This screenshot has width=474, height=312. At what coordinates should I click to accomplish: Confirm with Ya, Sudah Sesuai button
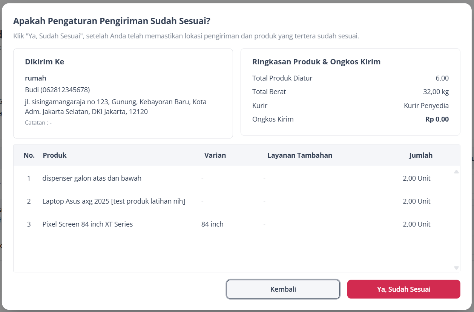click(x=403, y=289)
